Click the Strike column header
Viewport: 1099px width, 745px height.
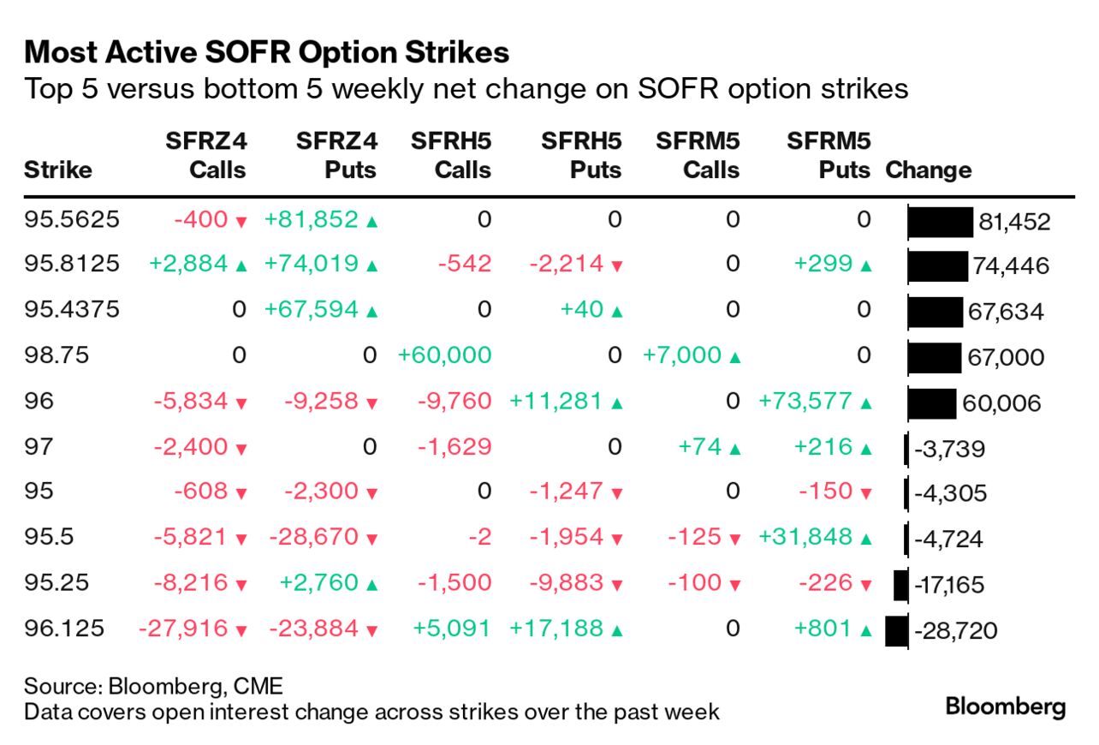click(57, 170)
